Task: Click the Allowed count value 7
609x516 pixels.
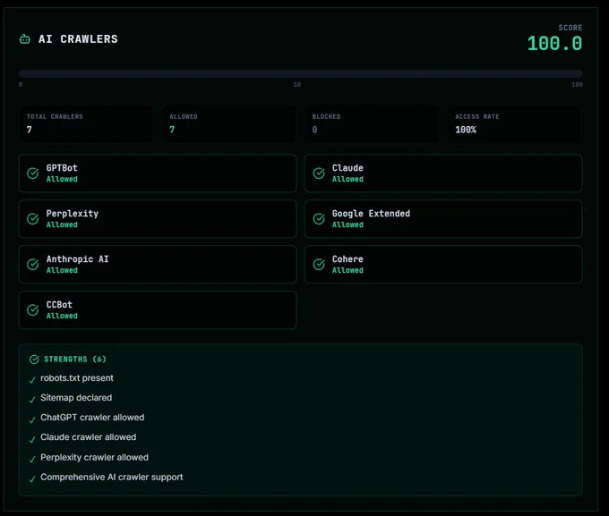Action: coord(172,130)
